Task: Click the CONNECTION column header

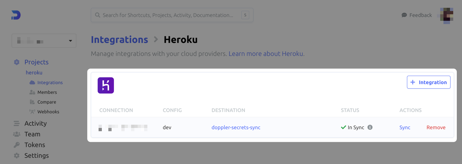Action: coord(116,110)
